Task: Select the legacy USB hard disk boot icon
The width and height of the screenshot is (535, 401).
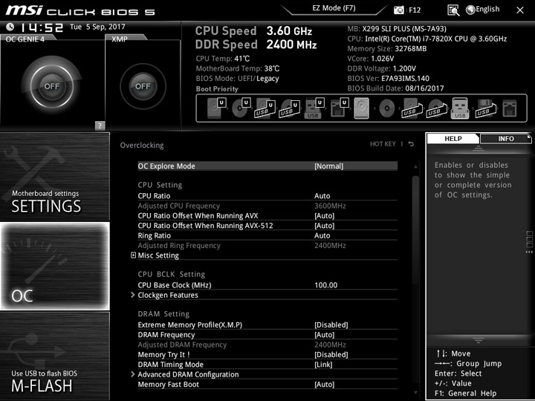Action: click(412, 108)
